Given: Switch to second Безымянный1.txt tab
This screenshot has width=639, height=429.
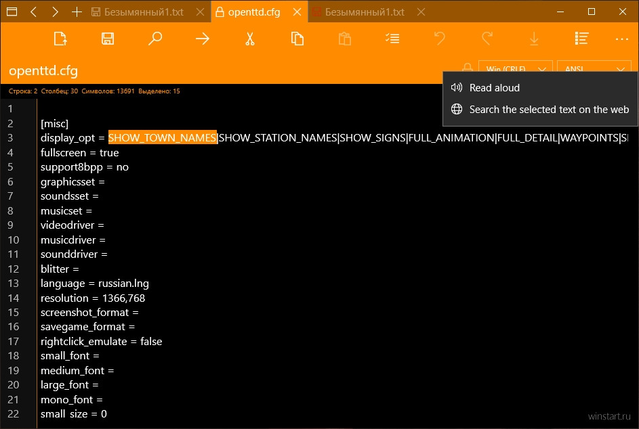Looking at the screenshot, I should click(x=365, y=12).
